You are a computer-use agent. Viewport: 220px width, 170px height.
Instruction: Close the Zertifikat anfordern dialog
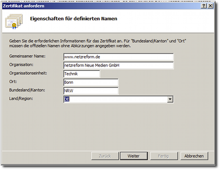210,6
